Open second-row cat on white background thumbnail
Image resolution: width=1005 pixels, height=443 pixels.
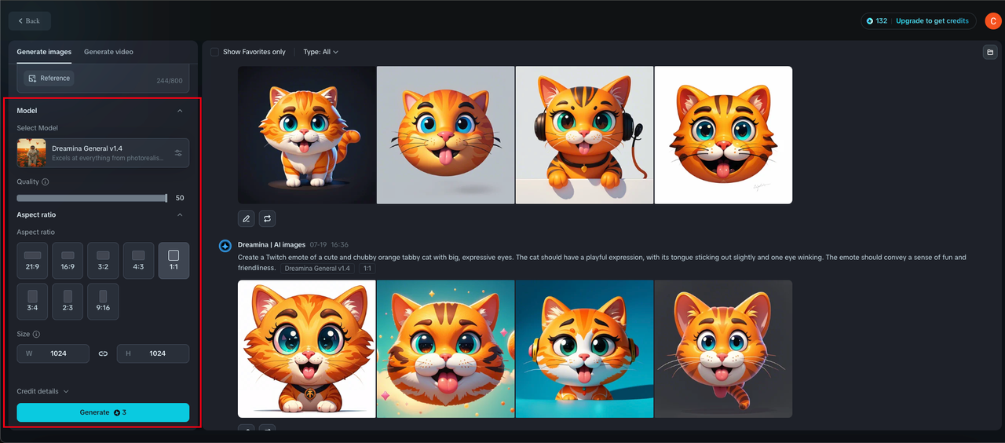pyautogui.click(x=307, y=349)
